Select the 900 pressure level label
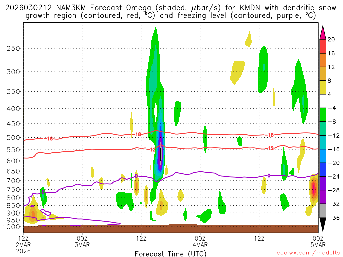The width and height of the screenshot is (343, 257). point(13,213)
